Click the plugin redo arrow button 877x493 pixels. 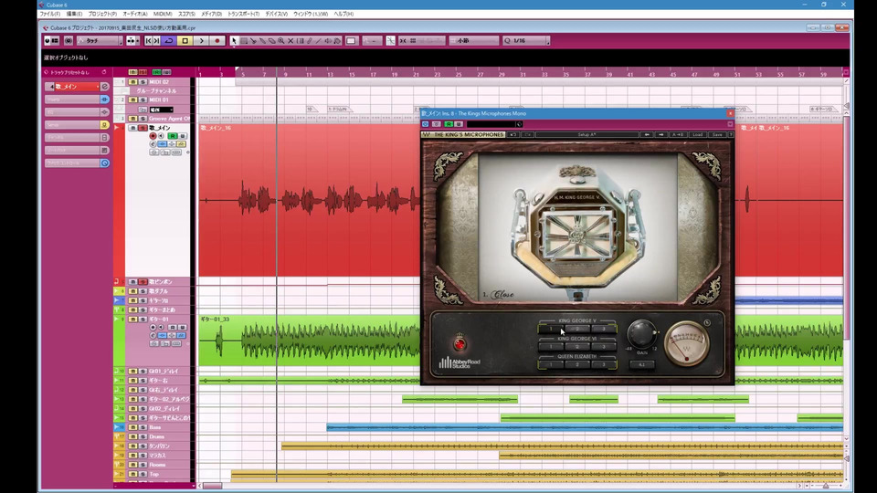pos(527,135)
